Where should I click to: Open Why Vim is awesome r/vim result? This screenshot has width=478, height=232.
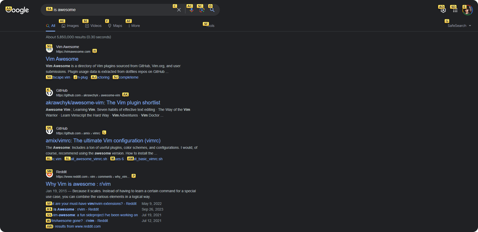click(x=78, y=184)
